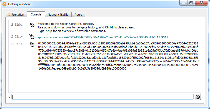Screen dimensions: 210x109
Task: Click hex output line starting with ffffffff0240420f
Action: tap(118, 65)
